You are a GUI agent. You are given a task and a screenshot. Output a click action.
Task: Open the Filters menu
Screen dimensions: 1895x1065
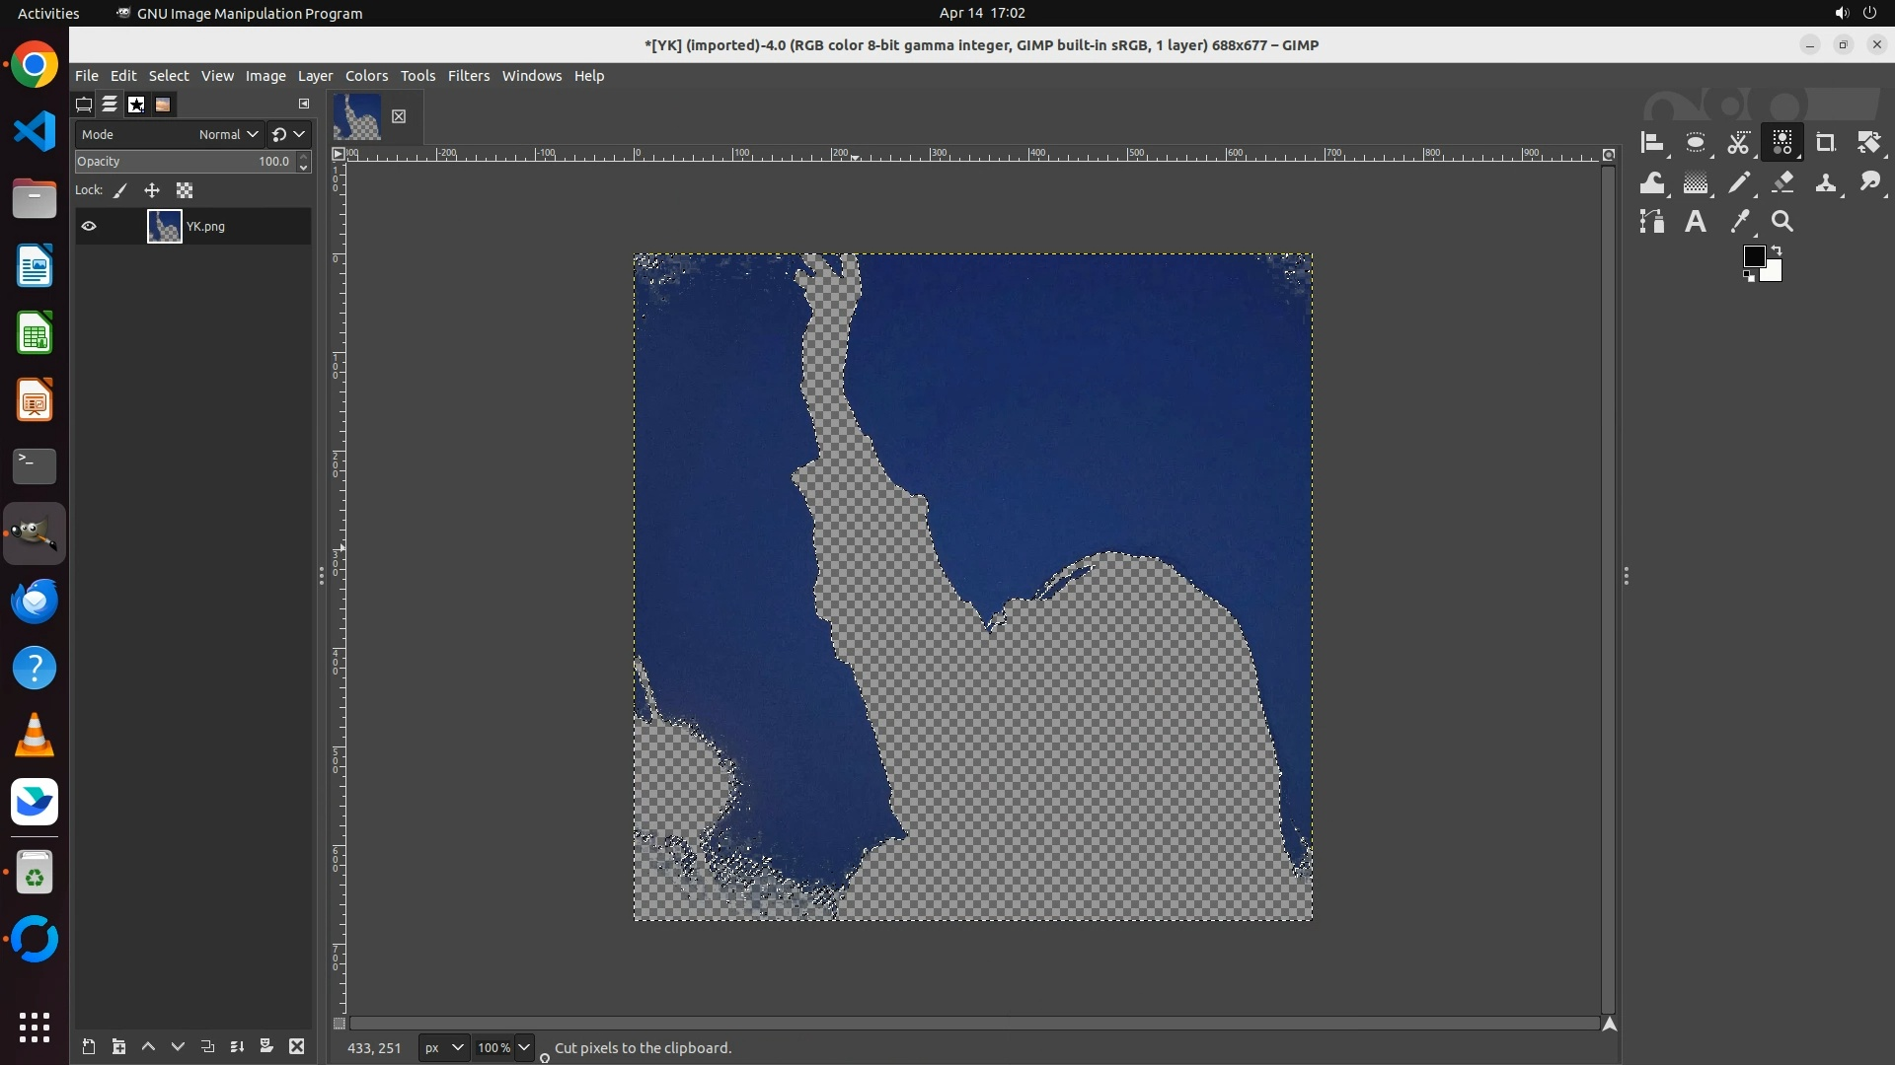(x=468, y=76)
